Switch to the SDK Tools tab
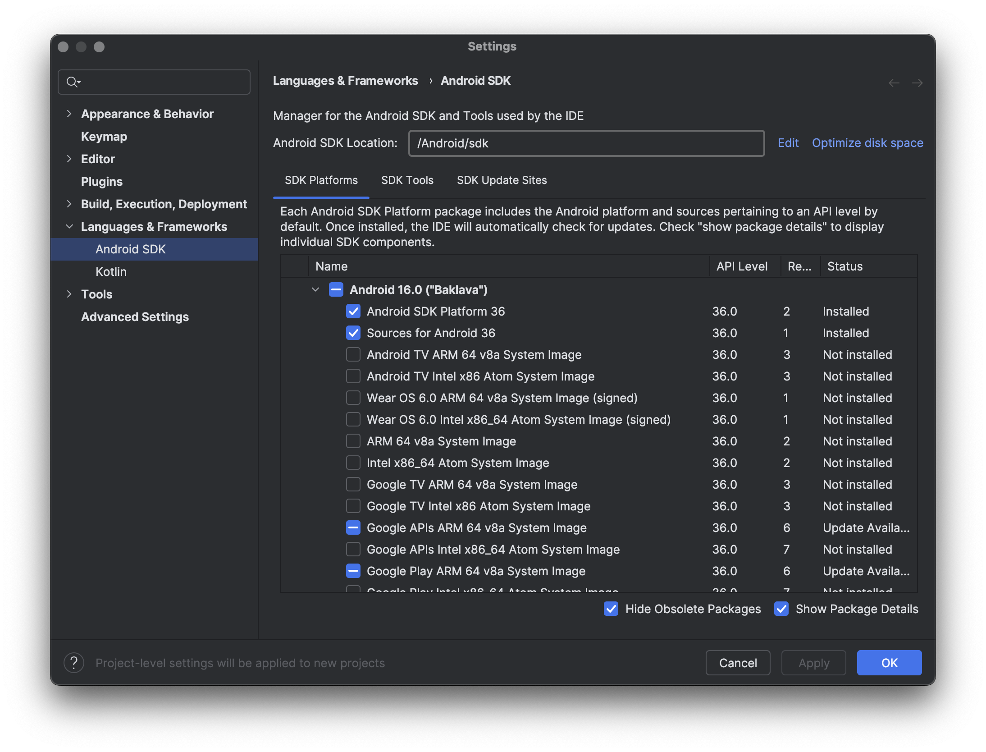This screenshot has width=986, height=752. click(407, 180)
